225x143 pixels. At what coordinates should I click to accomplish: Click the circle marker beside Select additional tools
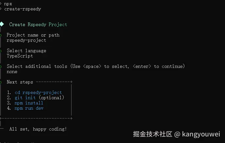pos(1,66)
